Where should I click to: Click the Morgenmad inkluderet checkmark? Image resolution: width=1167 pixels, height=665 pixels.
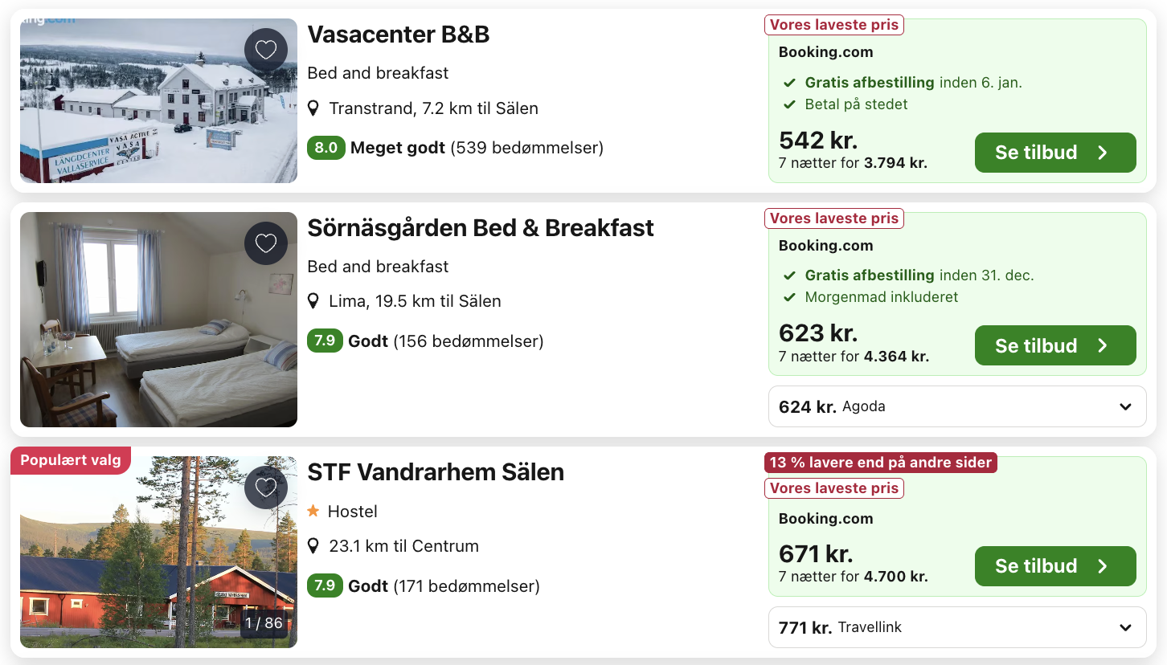coord(791,296)
